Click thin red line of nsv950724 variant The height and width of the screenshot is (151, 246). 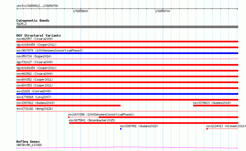pos(127,59)
